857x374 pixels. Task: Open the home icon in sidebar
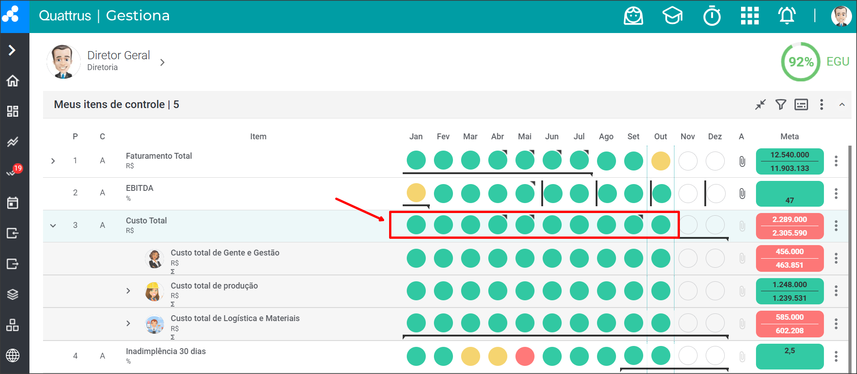[13, 81]
